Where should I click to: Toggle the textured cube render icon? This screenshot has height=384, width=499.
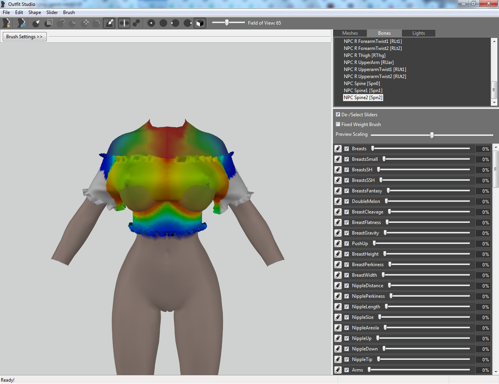pos(200,23)
